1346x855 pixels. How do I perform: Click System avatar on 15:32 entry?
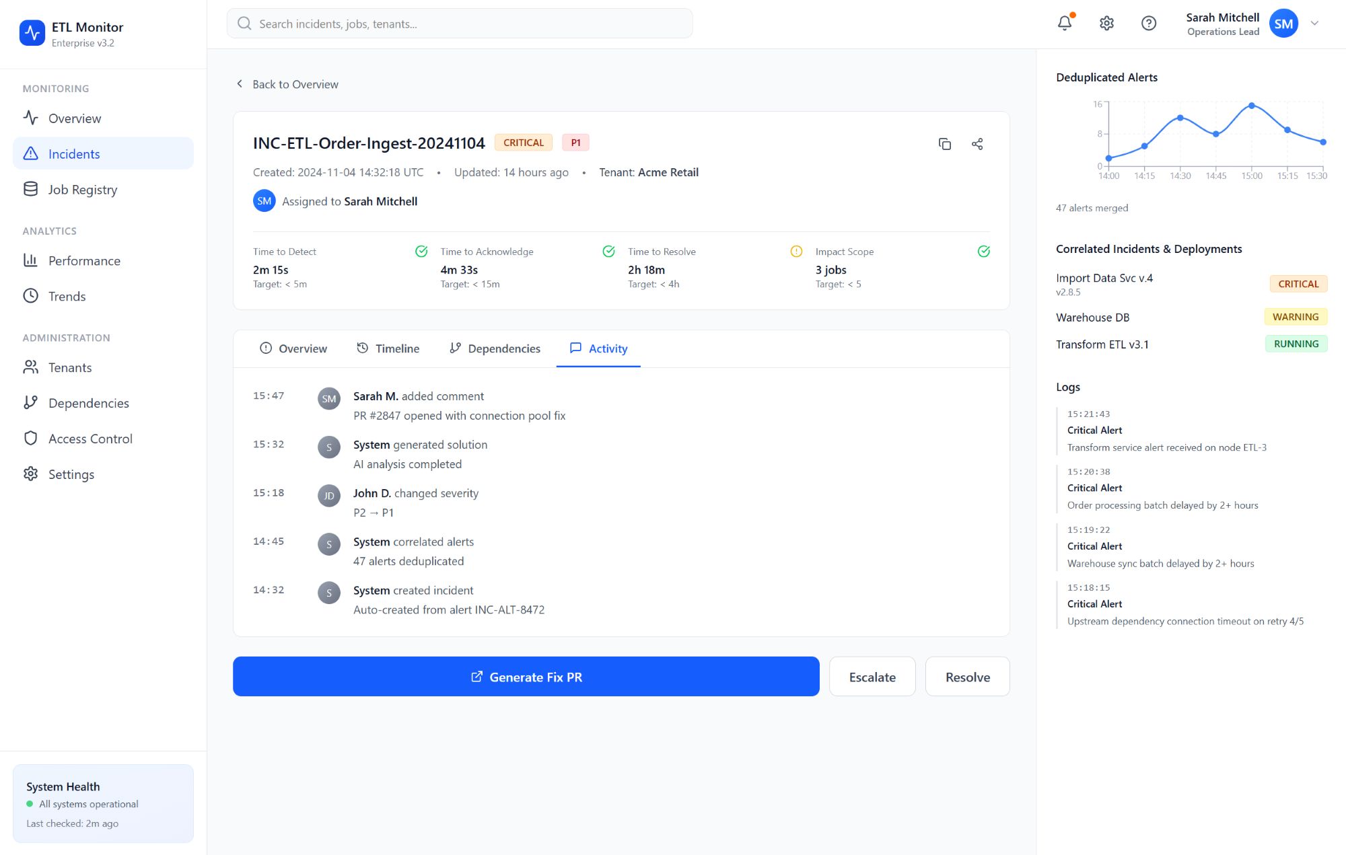(328, 447)
